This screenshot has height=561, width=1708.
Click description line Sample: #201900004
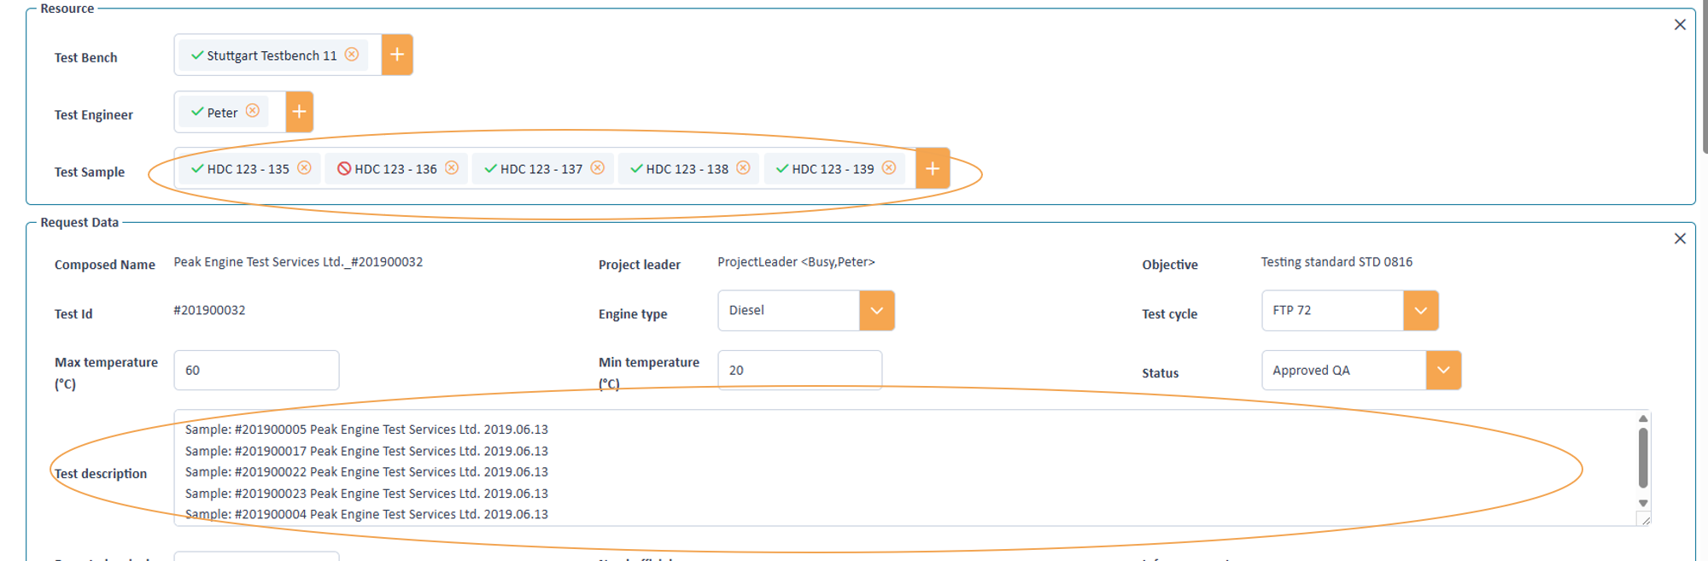[366, 514]
